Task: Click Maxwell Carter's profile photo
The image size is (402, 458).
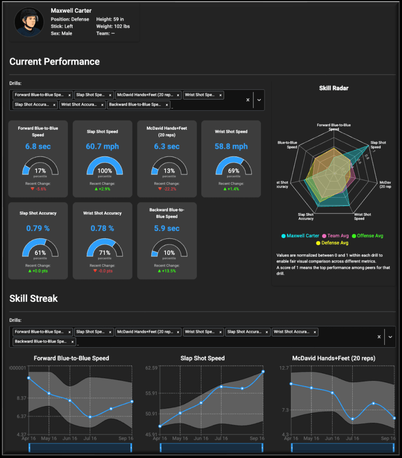Action: point(29,21)
